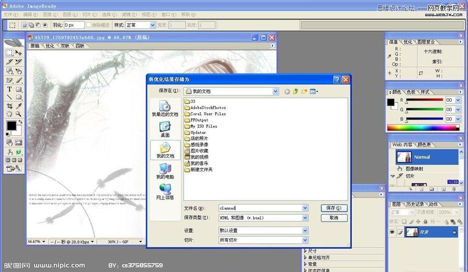Image resolution: width=468 pixels, height=272 pixels.
Task: Click the 文件名 input field
Action: click(260, 208)
